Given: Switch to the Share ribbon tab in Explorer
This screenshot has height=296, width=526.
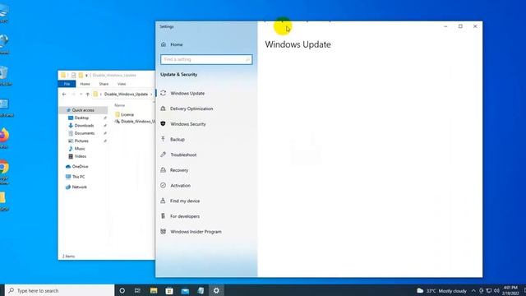Looking at the screenshot, I should (104, 84).
